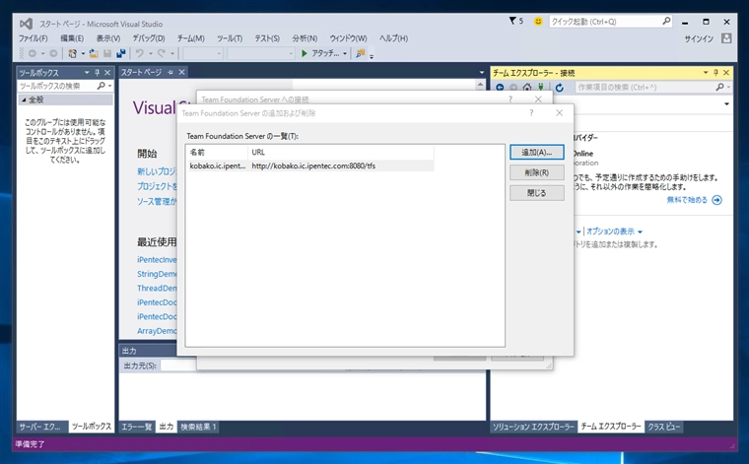Click the URL column header
Viewport: 749px width, 464px height.
(x=341, y=153)
